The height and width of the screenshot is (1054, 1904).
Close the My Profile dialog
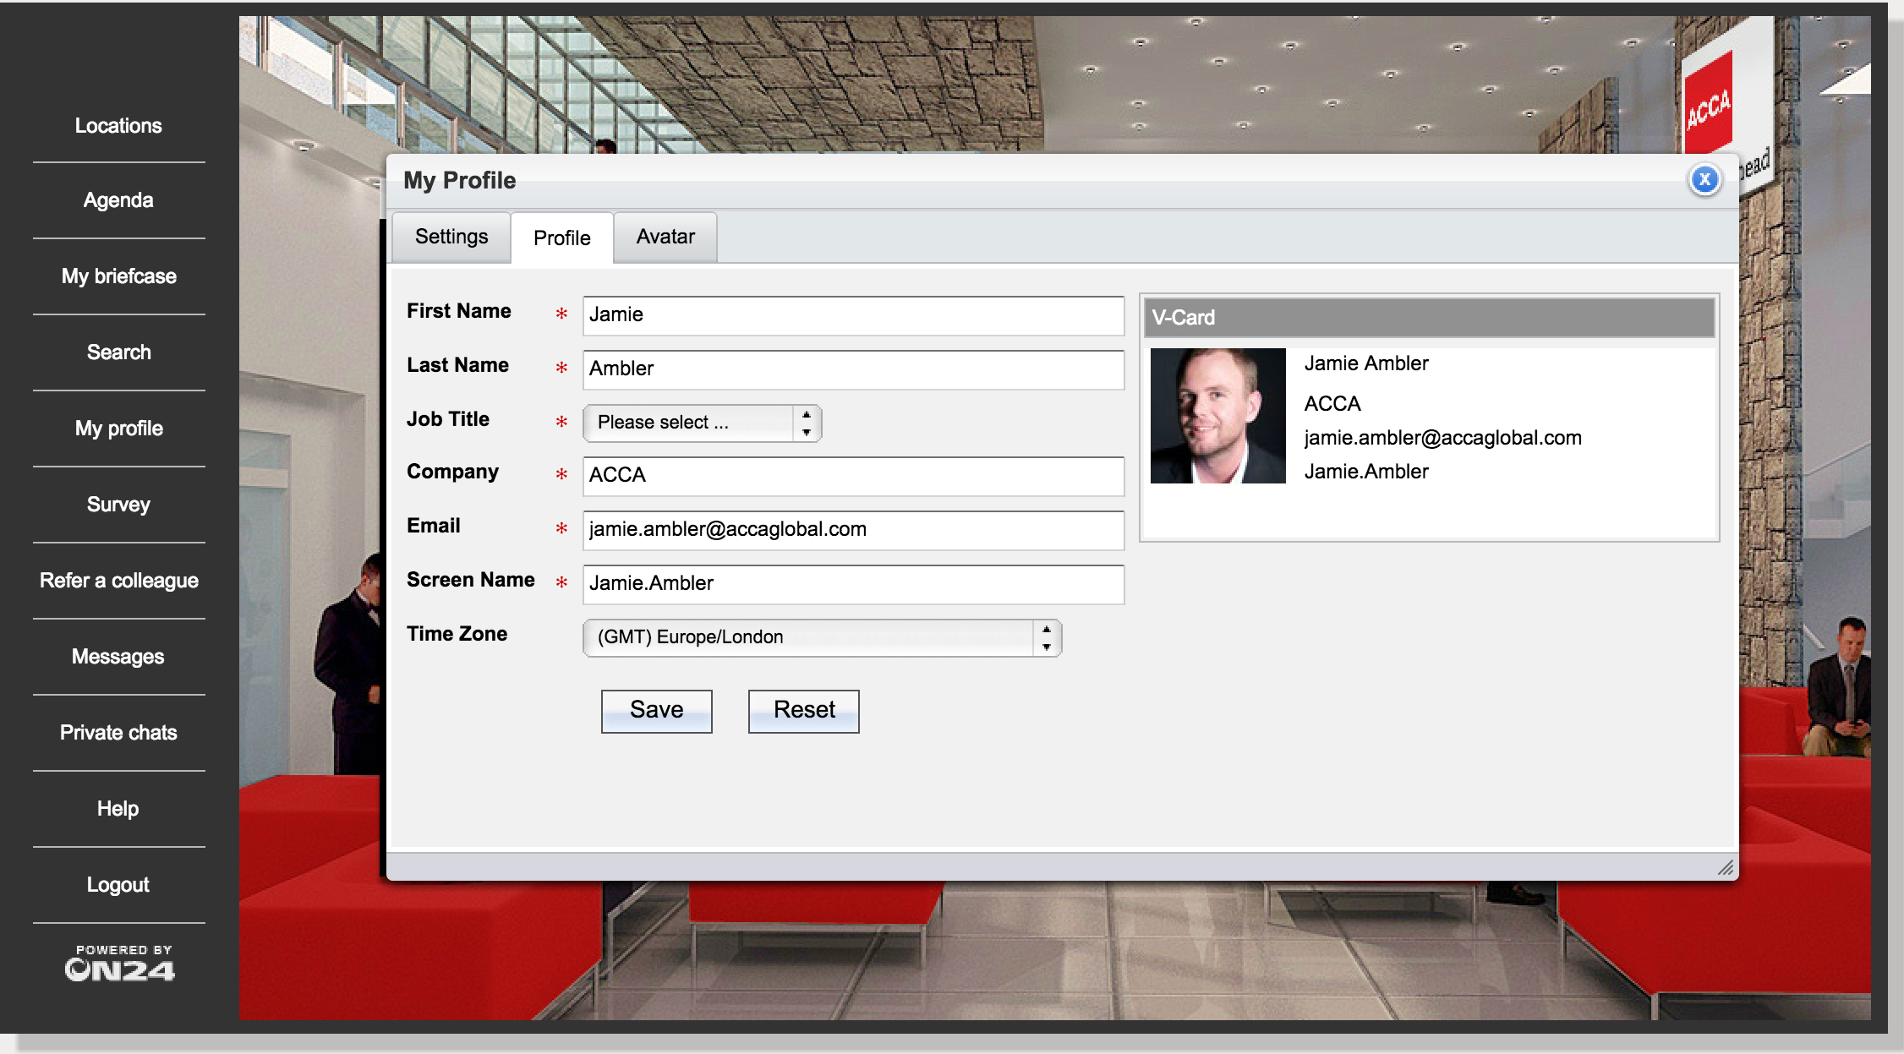point(1704,179)
